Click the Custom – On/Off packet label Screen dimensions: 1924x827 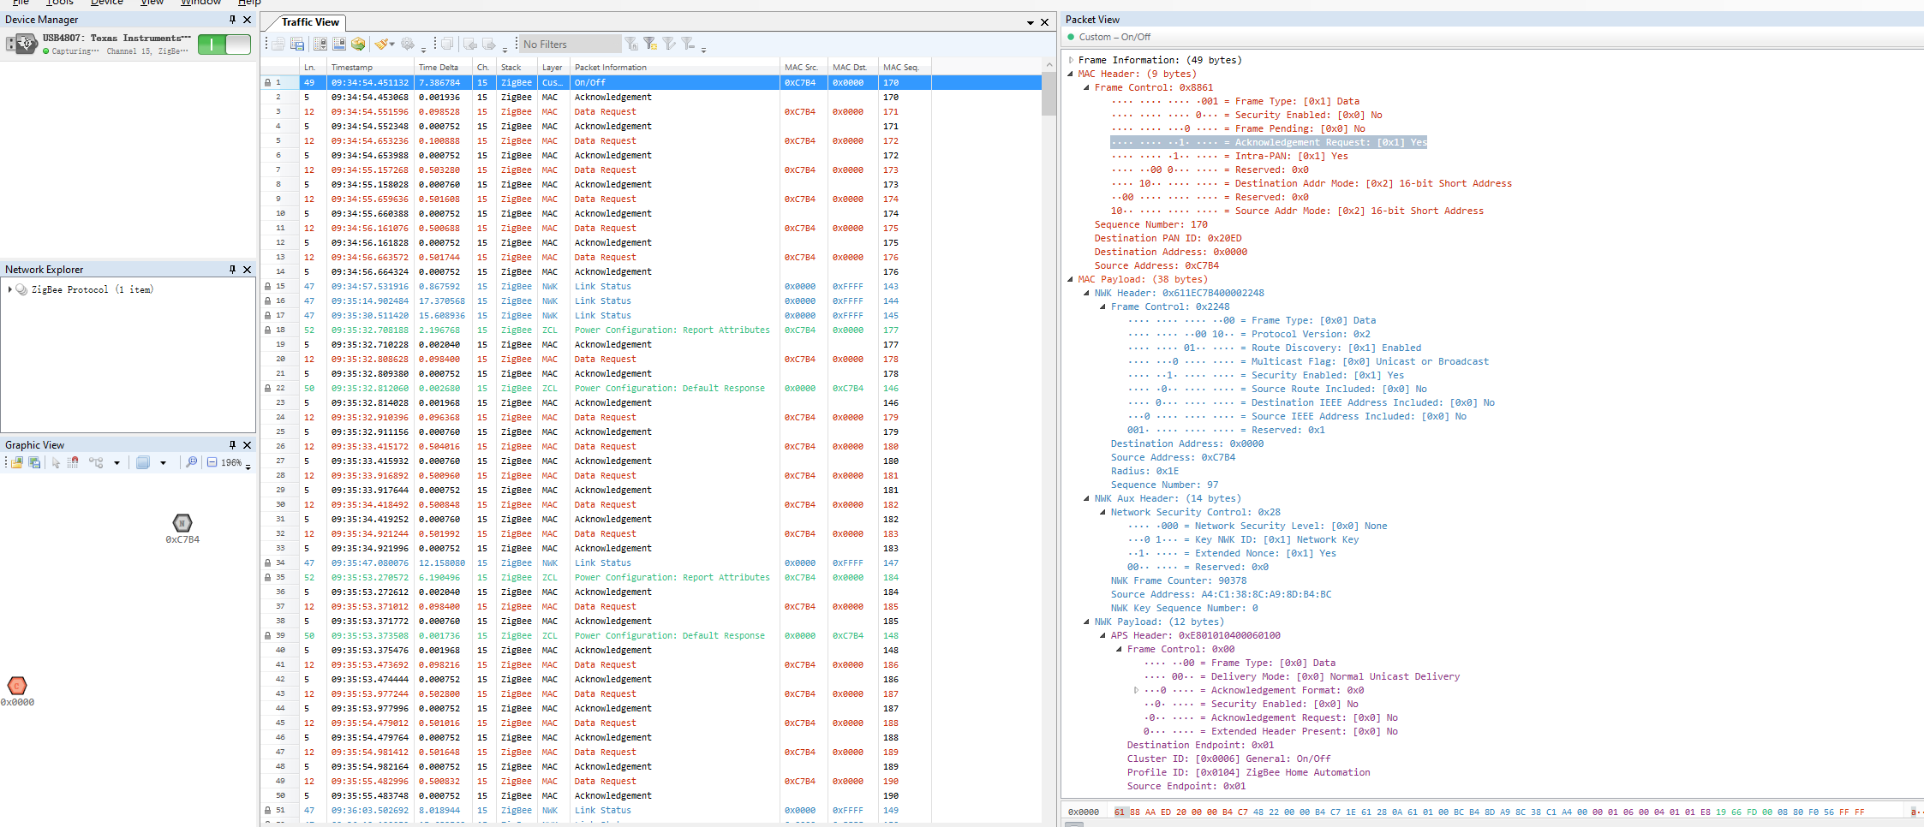(x=1114, y=37)
